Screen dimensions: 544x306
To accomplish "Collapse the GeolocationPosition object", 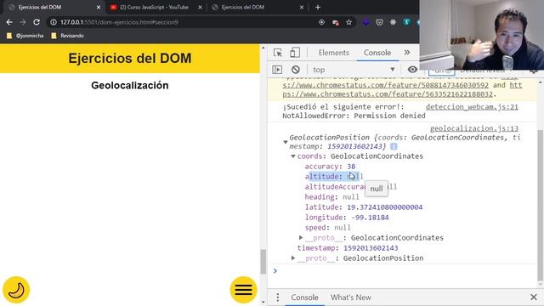I will [x=286, y=142].
